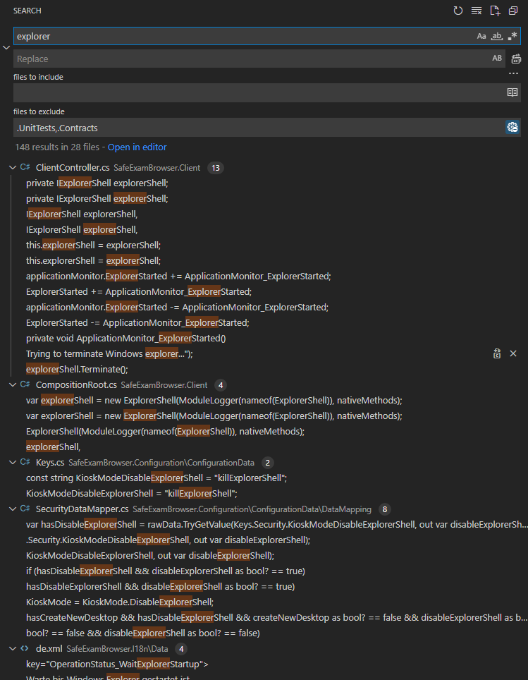528x680 pixels.
Task: Click the Replace All icon
Action: click(x=516, y=59)
